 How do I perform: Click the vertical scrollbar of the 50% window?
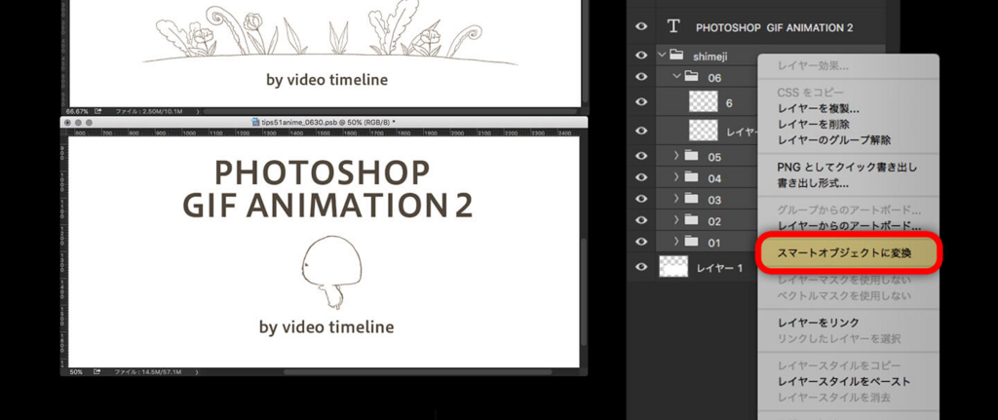[584, 291]
